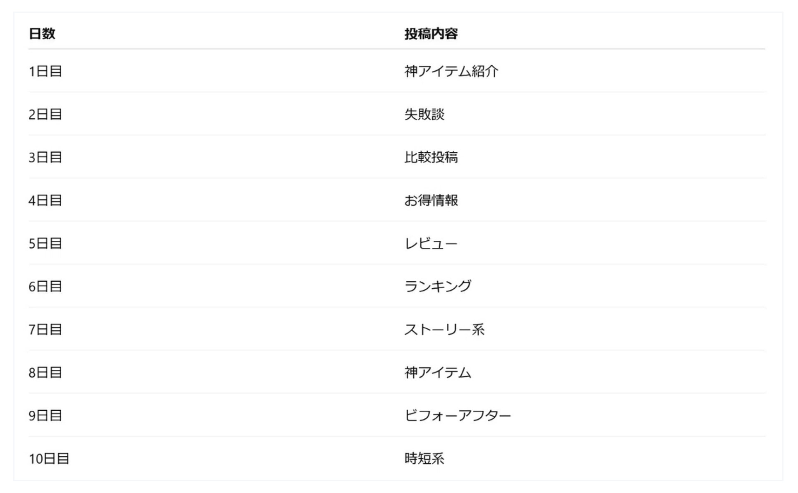Select the 10日目 cell

click(49, 459)
